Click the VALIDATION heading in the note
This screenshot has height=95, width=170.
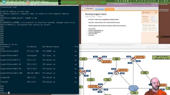(x=92, y=29)
